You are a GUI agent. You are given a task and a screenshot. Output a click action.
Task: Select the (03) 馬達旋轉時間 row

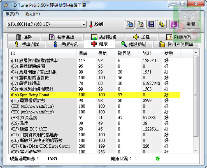coord(95,66)
